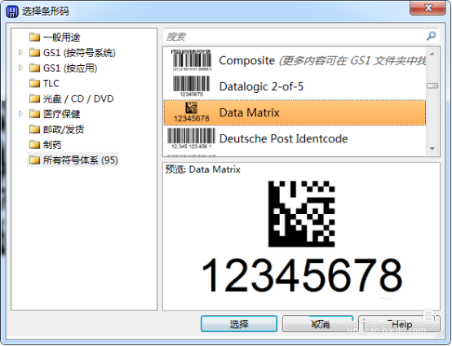Expand the GS1 (按符号系统) tree node
This screenshot has width=452, height=346.
click(x=20, y=52)
